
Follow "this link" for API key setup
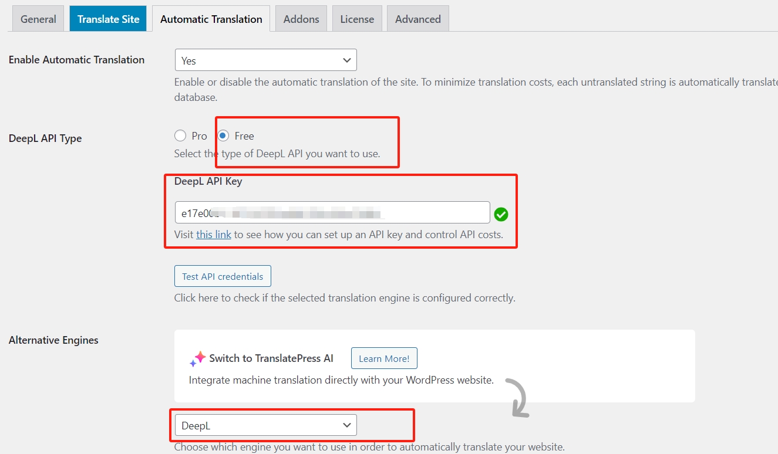click(214, 235)
